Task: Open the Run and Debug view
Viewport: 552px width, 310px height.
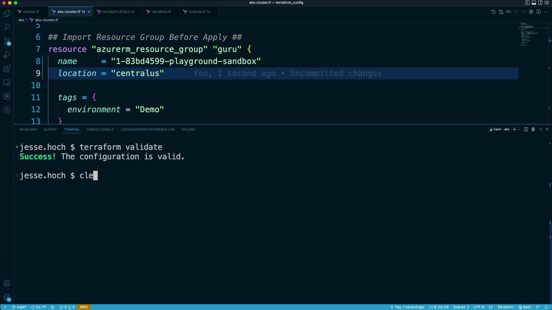Action: coord(7,55)
